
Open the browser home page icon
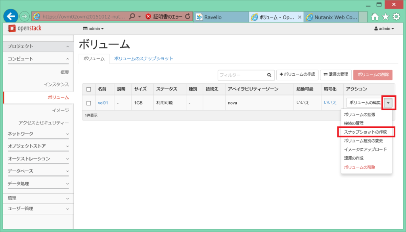coord(375,16)
